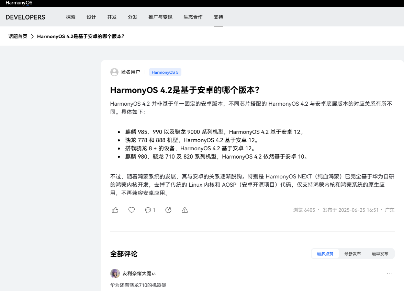Image resolution: width=404 pixels, height=291 pixels.
Task: Click breadcrumb title HarmonyOS 4.2是基于安卓的哪个版本
Action: coord(81,36)
